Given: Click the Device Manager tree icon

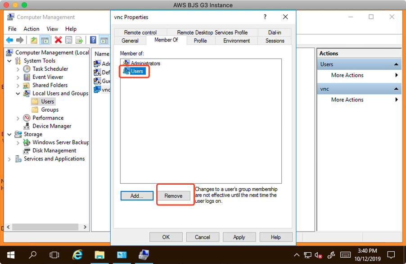Looking at the screenshot, I should pyautogui.click(x=27, y=126).
